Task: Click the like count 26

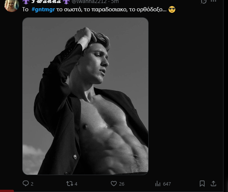Action: [122, 184]
